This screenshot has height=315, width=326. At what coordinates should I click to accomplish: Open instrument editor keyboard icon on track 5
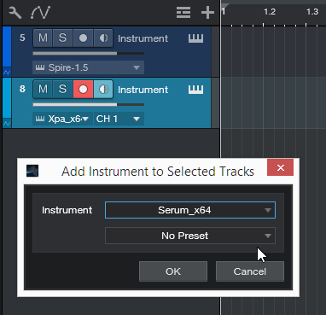tap(196, 38)
